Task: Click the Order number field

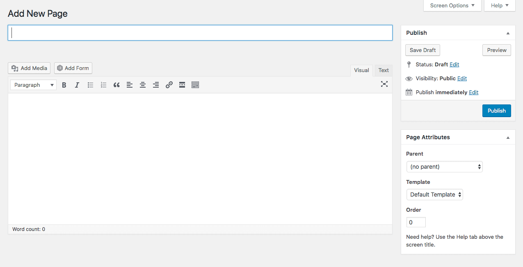Action: tap(416, 222)
